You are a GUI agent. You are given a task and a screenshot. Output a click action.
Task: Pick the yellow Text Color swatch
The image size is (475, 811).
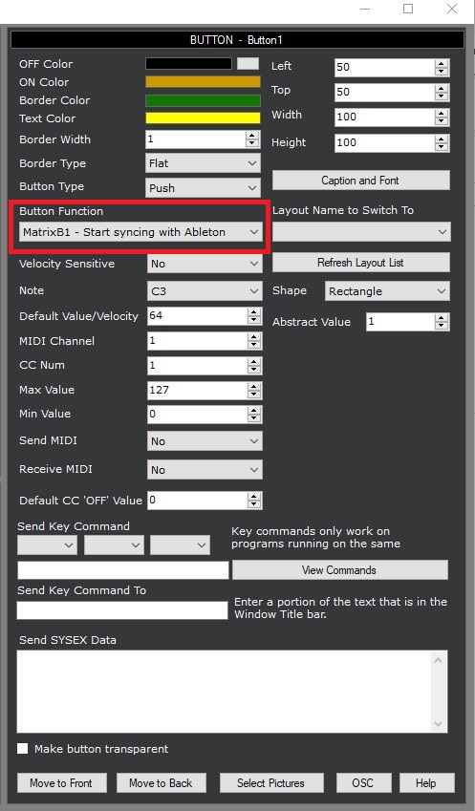tap(203, 117)
